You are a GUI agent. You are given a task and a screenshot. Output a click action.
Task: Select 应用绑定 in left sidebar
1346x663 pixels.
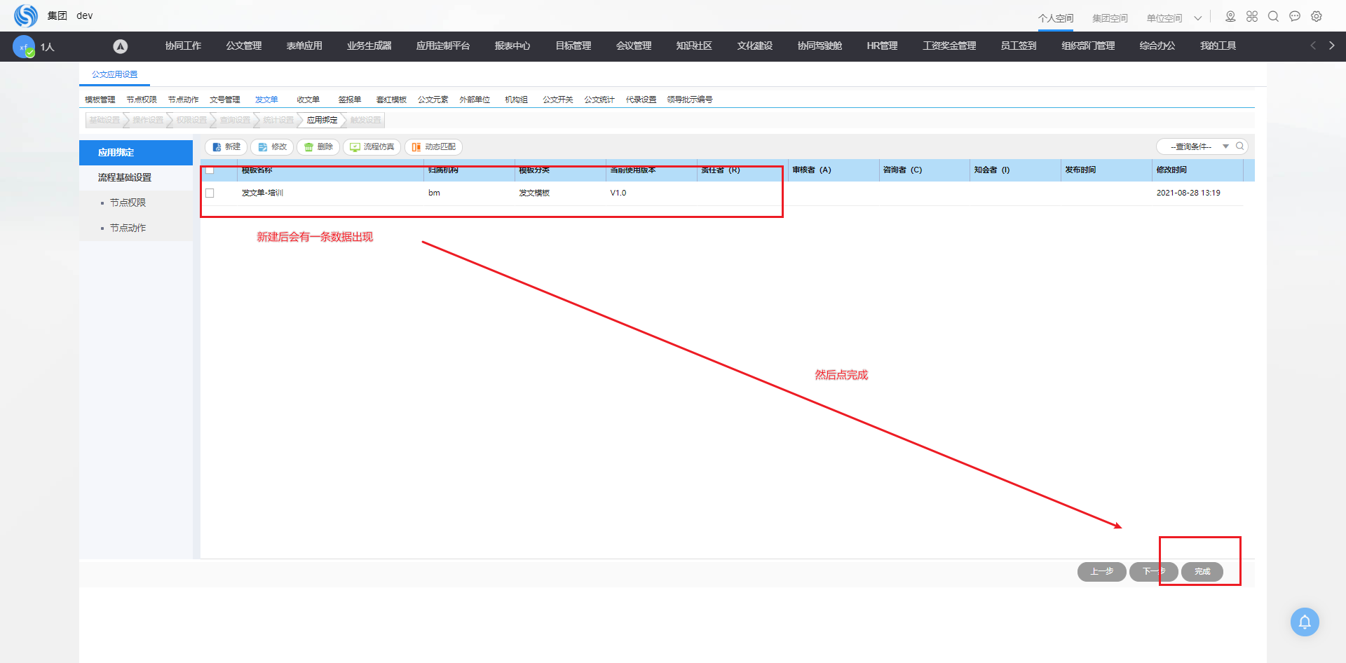click(x=136, y=153)
